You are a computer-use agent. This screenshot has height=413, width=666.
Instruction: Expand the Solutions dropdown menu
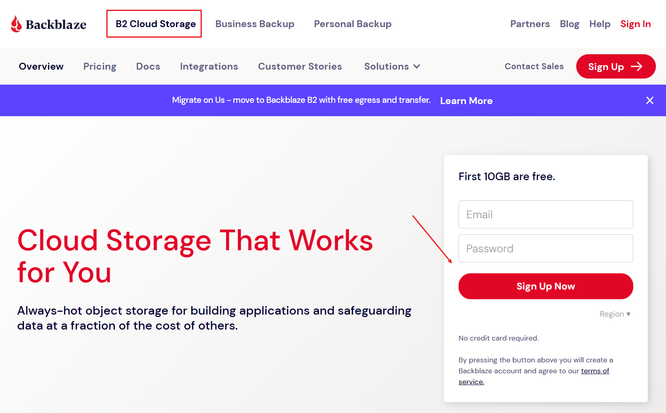click(392, 66)
